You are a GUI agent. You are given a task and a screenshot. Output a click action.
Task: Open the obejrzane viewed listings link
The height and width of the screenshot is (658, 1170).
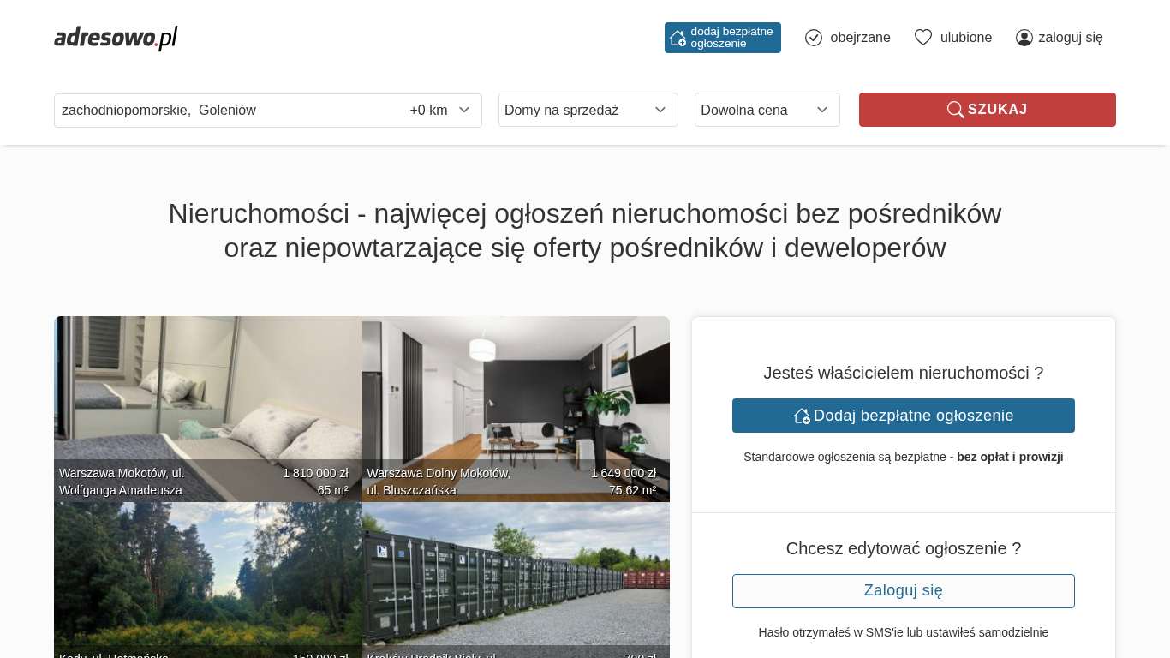pos(860,38)
